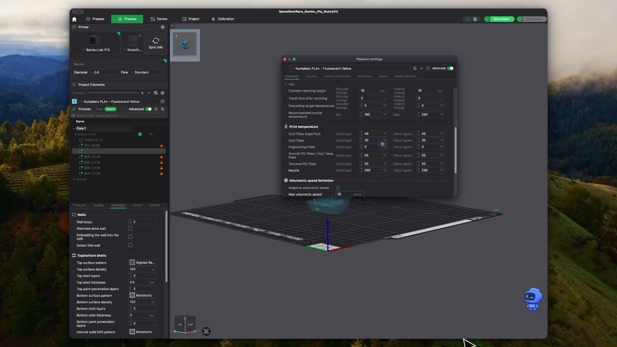Click the list view icon in Process row
617x347 pixels.
coord(156,109)
